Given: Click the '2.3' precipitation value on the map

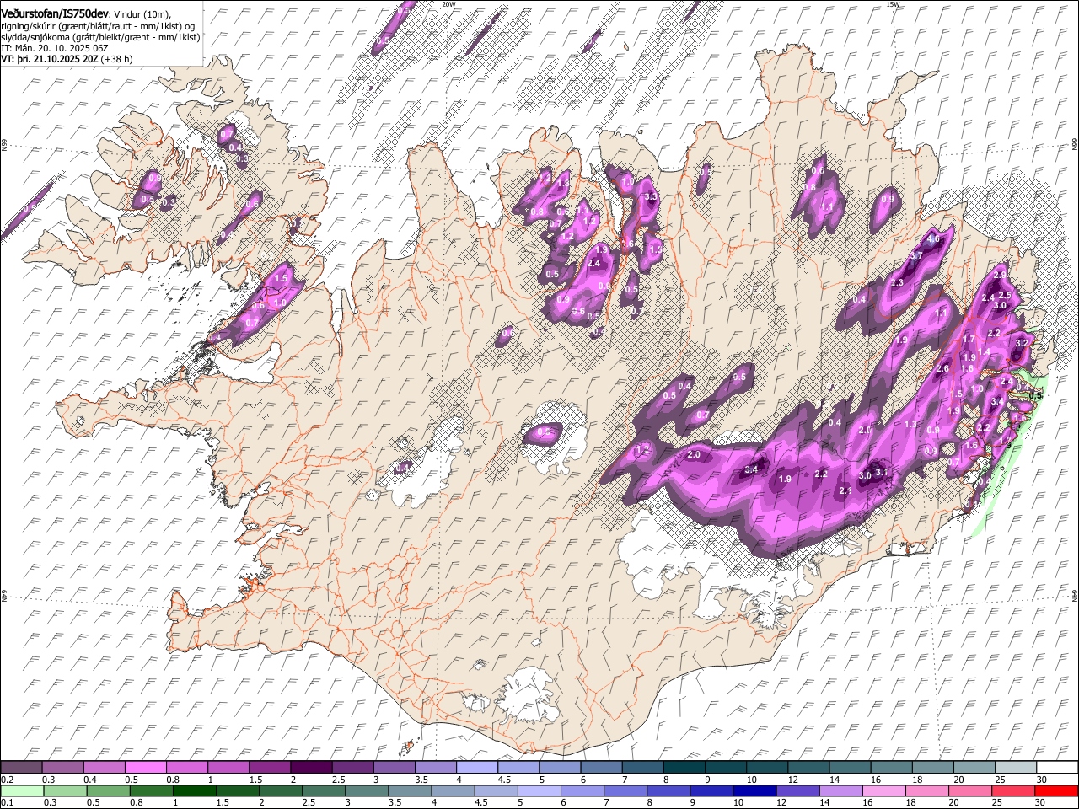Looking at the screenshot, I should [x=897, y=282].
